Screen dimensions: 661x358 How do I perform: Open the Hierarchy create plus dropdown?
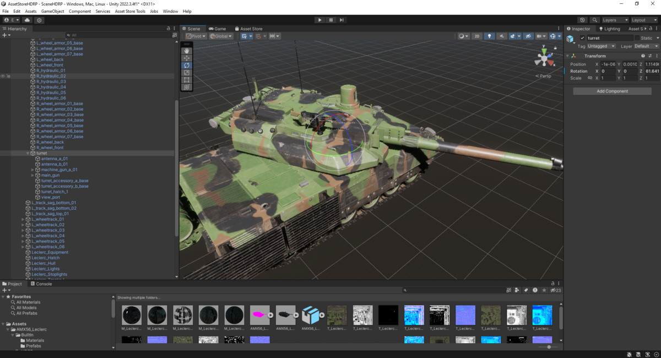(7, 35)
